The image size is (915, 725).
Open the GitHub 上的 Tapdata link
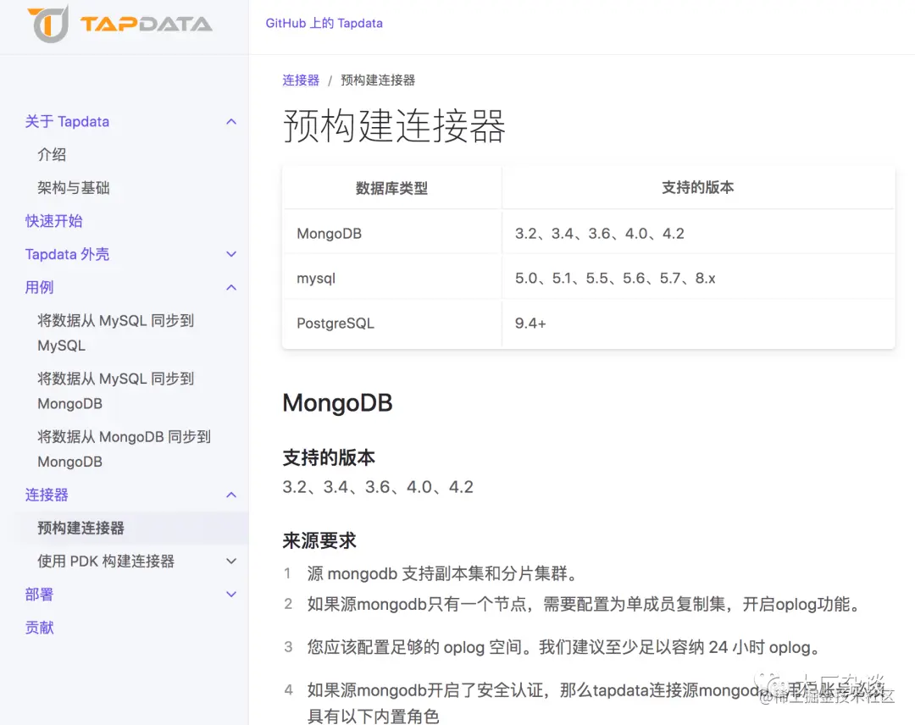point(324,24)
